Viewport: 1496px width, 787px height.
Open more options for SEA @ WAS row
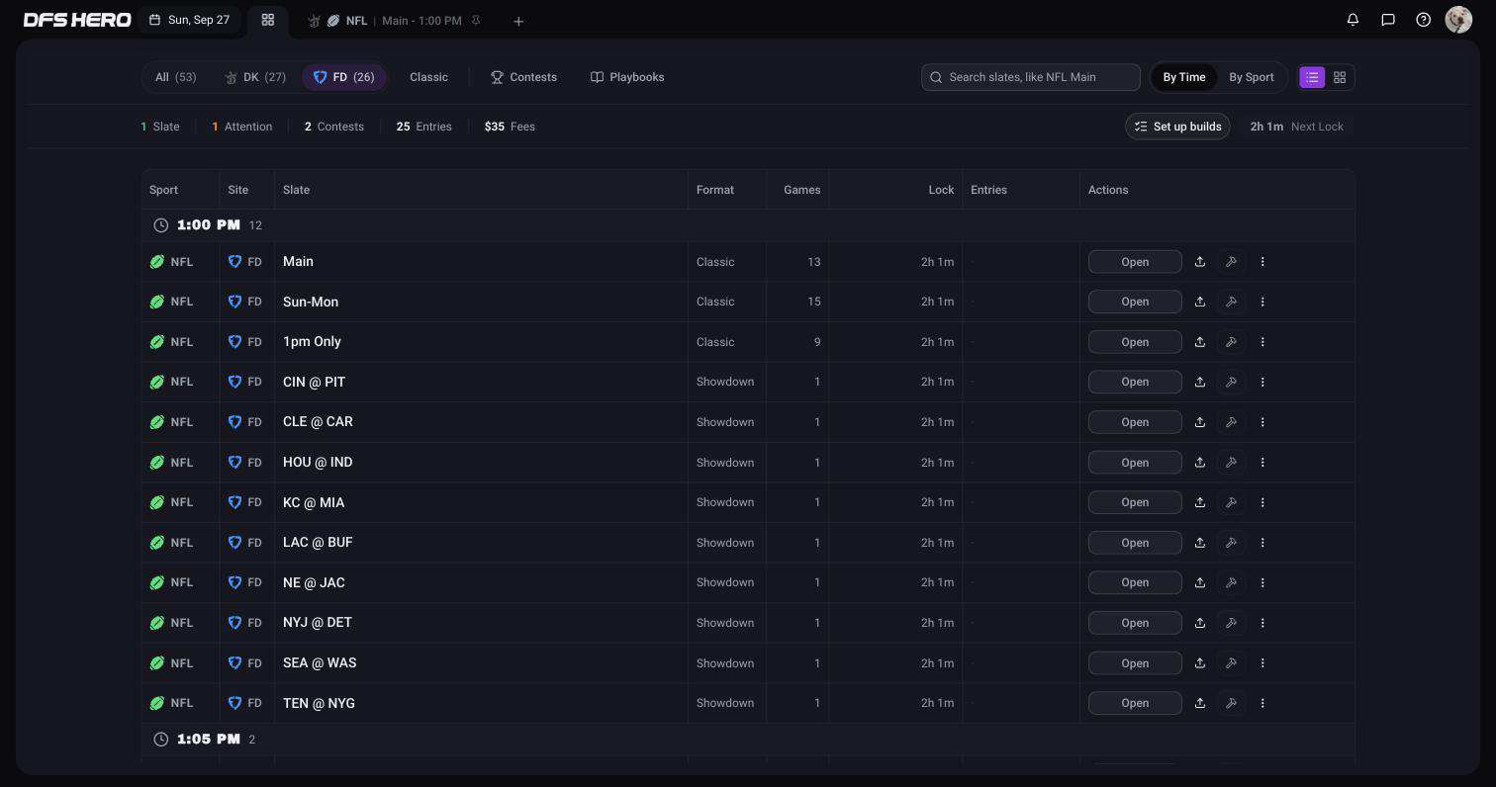click(1262, 663)
